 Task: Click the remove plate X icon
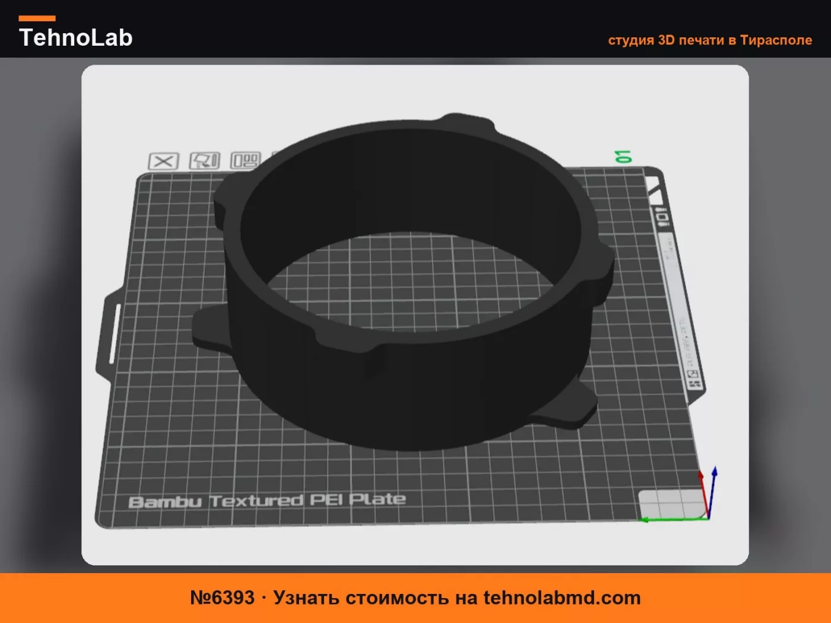tap(163, 161)
